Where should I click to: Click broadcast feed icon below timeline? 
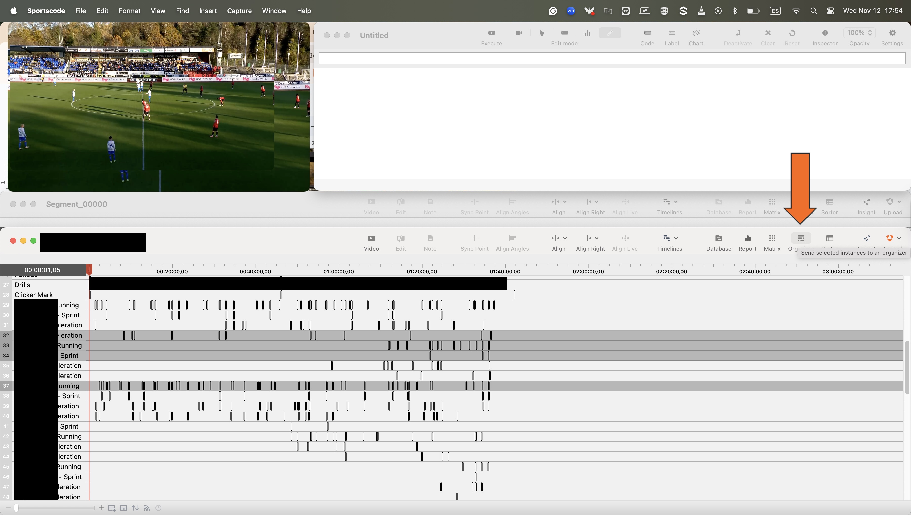point(147,508)
